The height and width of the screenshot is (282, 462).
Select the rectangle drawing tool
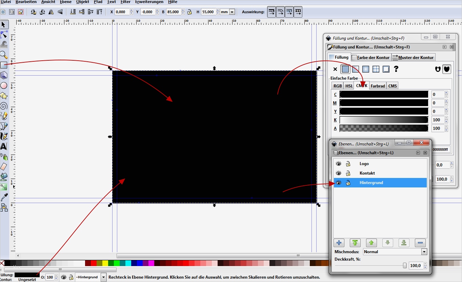click(4, 65)
